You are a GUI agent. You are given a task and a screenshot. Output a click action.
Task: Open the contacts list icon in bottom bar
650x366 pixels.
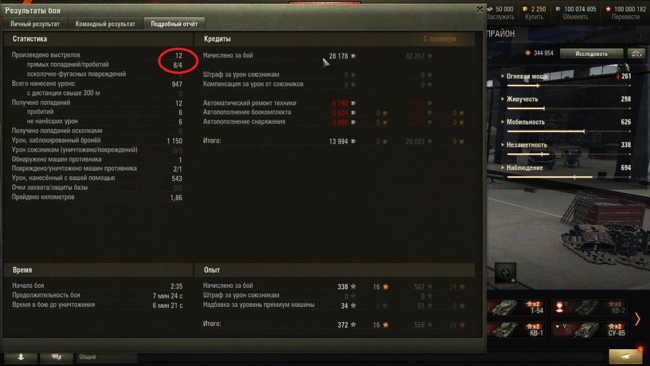click(x=21, y=357)
